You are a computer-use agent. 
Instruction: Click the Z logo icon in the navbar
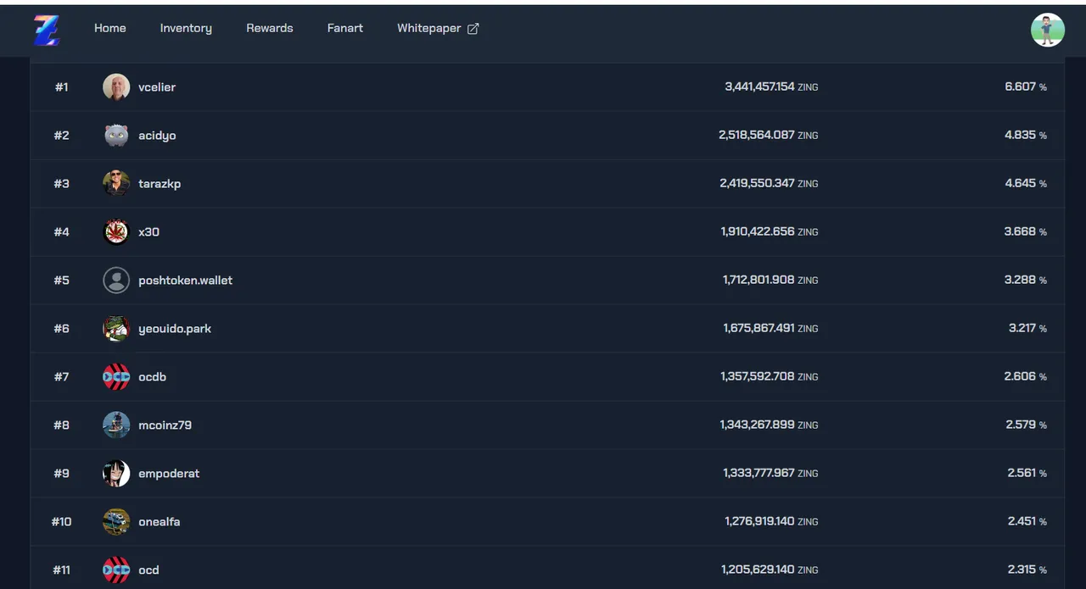click(x=47, y=30)
